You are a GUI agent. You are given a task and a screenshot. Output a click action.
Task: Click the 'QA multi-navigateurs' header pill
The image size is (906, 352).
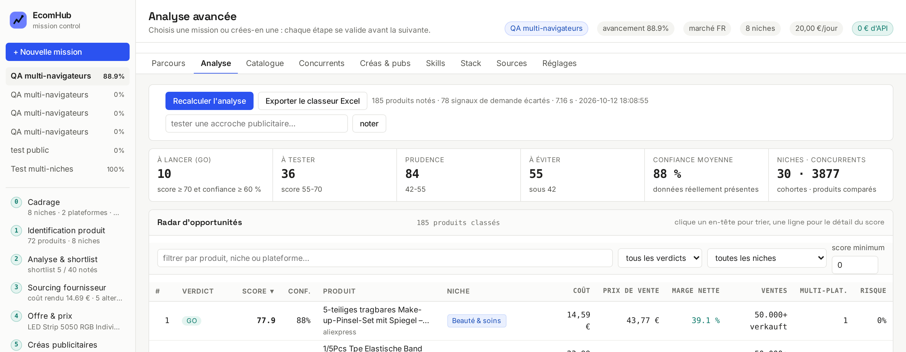tap(546, 29)
